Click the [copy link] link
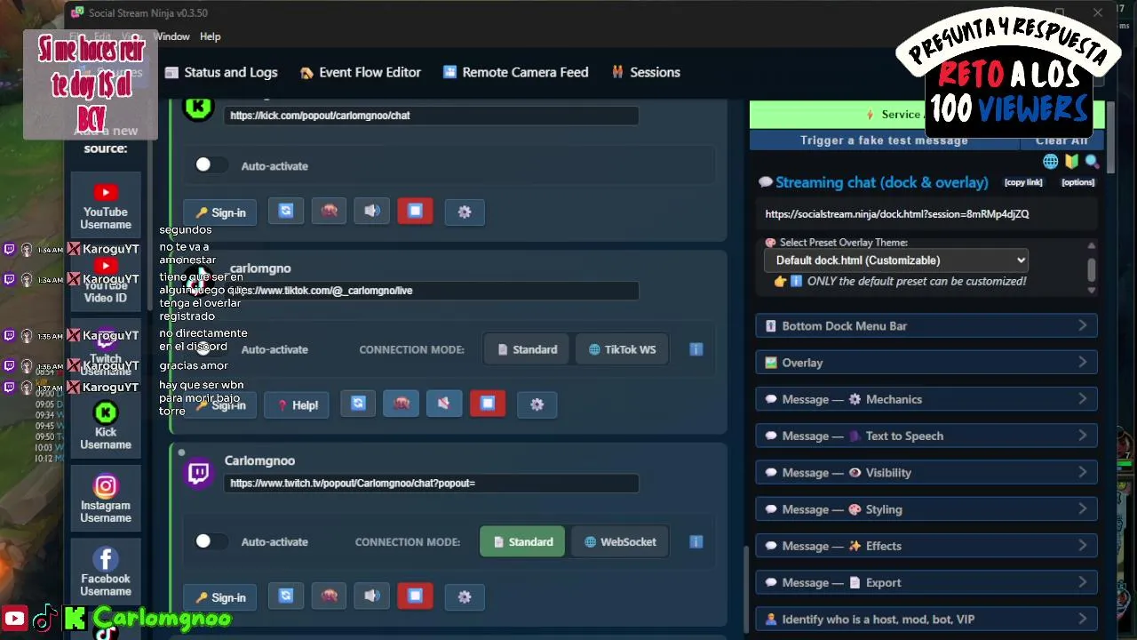This screenshot has height=640, width=1137. (1023, 182)
